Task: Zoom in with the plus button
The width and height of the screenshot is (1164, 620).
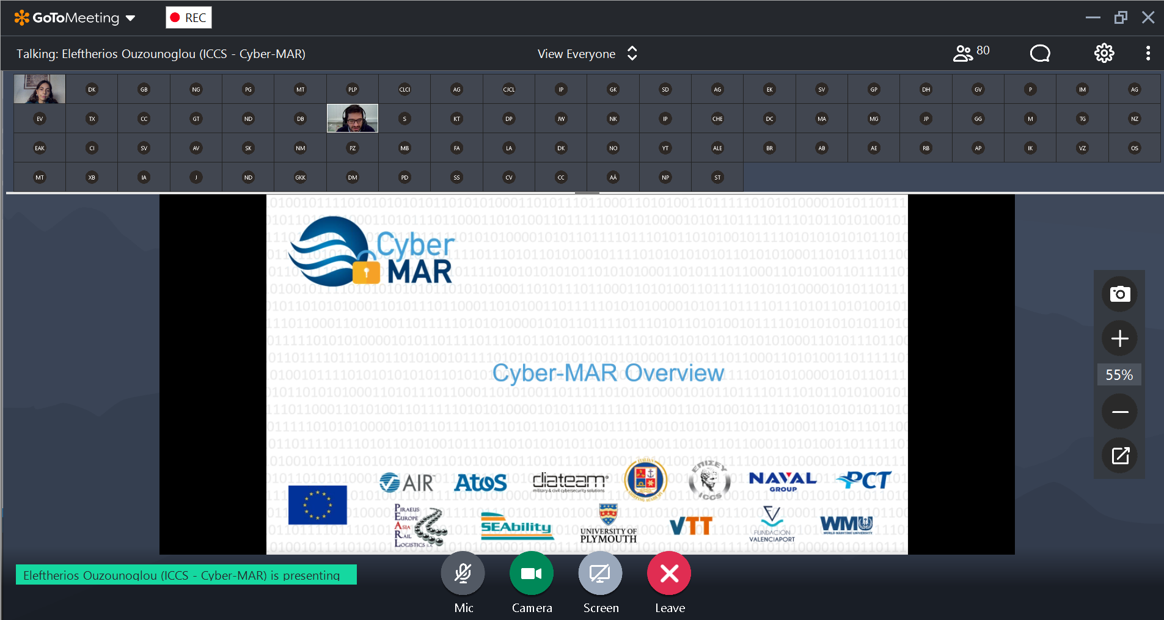Action: point(1119,338)
